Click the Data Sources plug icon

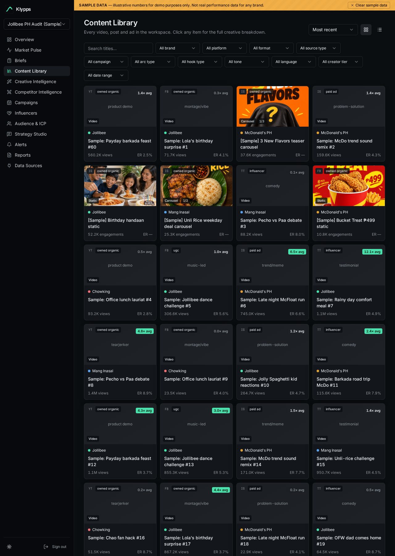click(9, 166)
